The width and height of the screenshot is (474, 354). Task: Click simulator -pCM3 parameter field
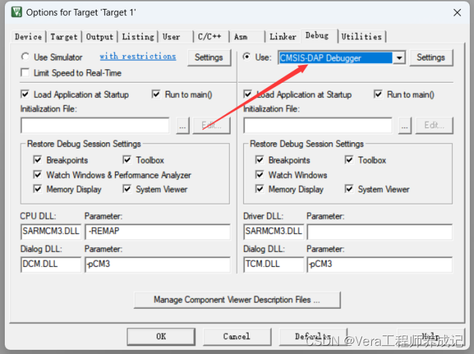(158, 264)
